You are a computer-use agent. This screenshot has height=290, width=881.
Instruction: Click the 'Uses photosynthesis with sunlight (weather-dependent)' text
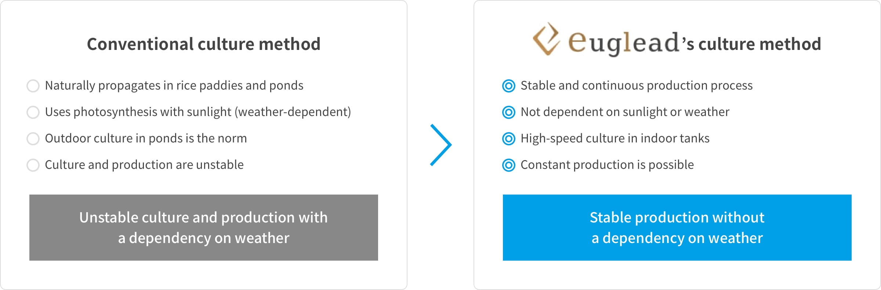198,112
